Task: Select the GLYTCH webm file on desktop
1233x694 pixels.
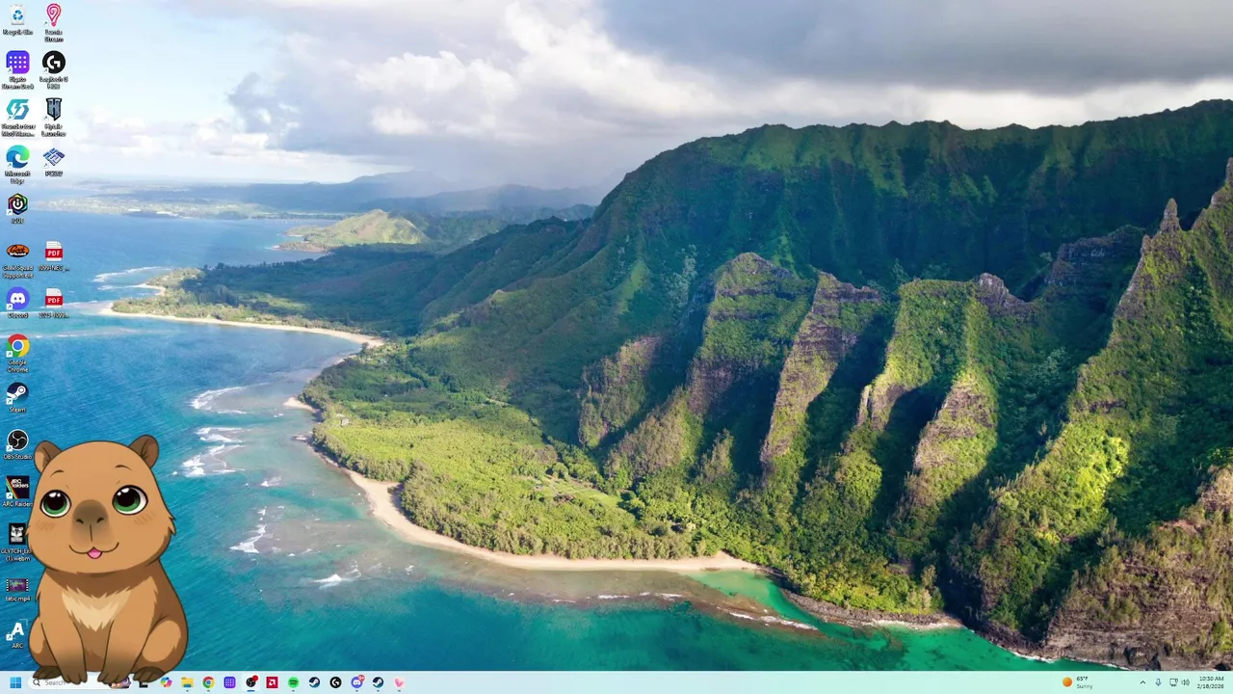Action: pyautogui.click(x=17, y=542)
